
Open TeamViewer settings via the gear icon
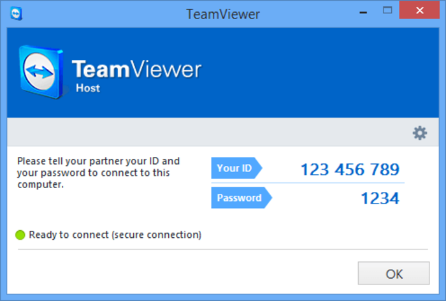419,133
